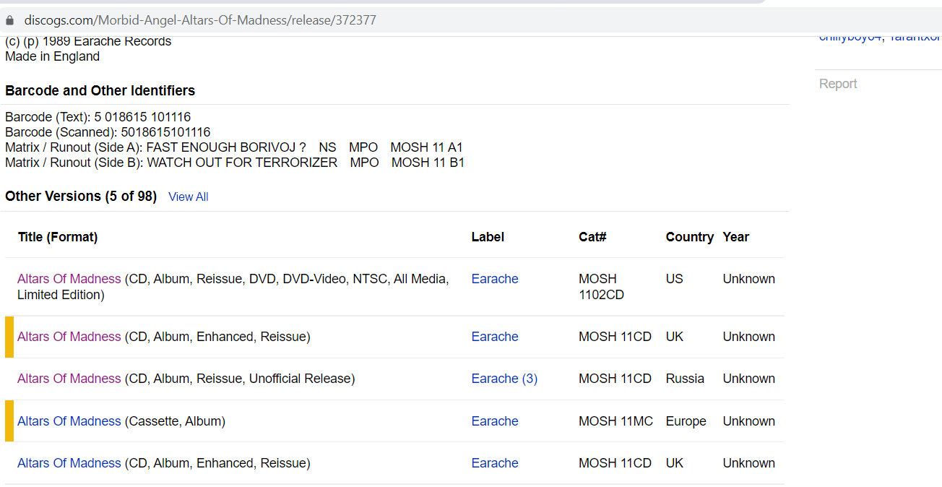Select the MOSH 1102CD catalog number

coord(601,287)
